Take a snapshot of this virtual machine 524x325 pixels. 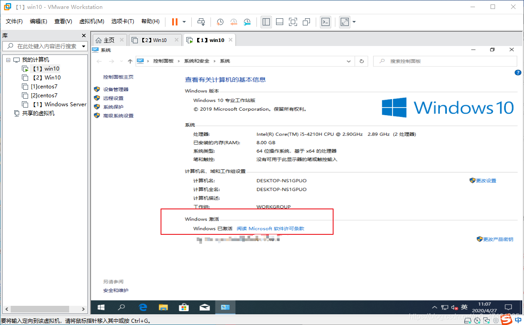click(220, 22)
